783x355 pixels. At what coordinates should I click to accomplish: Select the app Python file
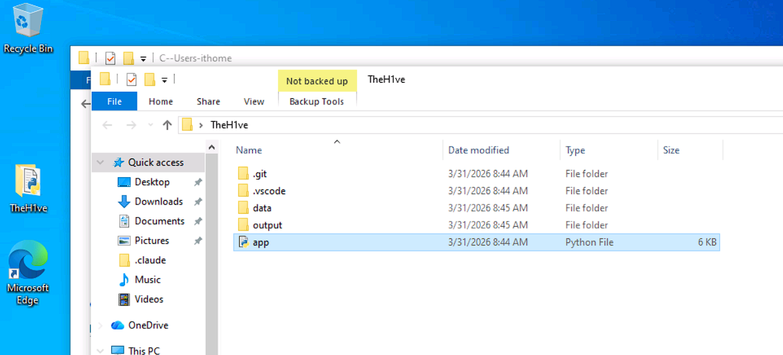[x=477, y=242]
